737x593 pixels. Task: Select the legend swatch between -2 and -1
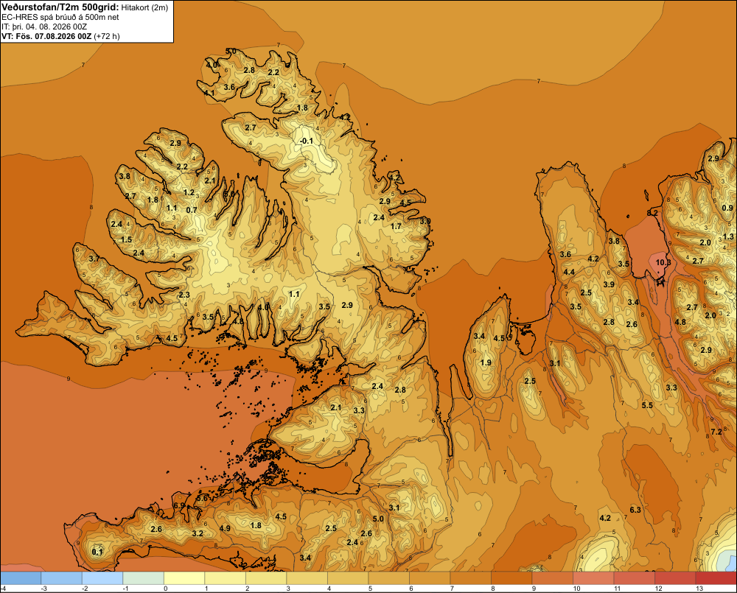click(x=102, y=578)
